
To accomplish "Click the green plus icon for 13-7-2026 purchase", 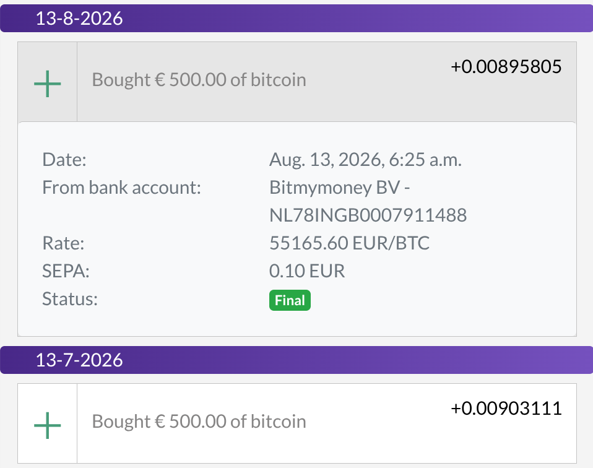I will 47,425.
